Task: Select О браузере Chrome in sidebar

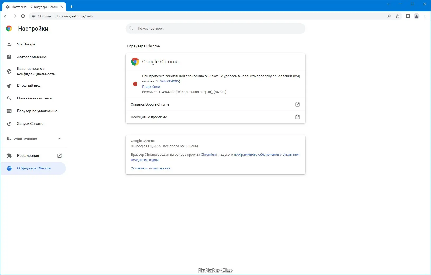Action: tap(33, 168)
